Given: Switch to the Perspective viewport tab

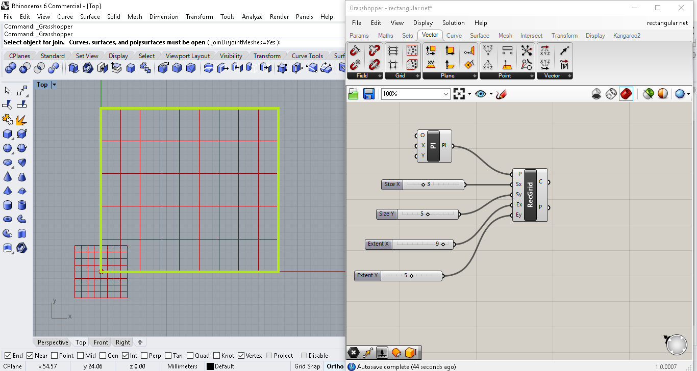Looking at the screenshot, I should (x=53, y=342).
